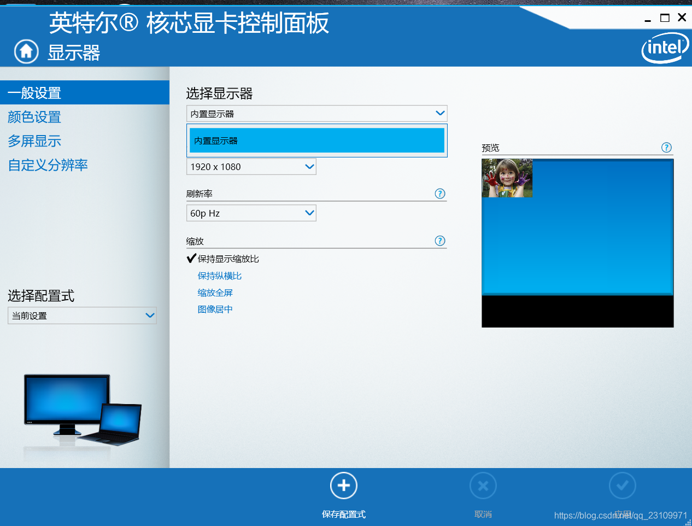The height and width of the screenshot is (526, 692).
Task: Click the 取消 cross icon
Action: pyautogui.click(x=483, y=486)
